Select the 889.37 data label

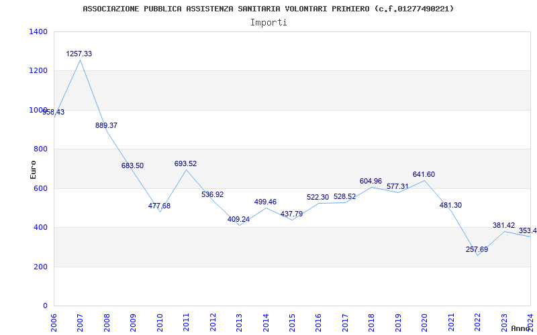coord(106,125)
